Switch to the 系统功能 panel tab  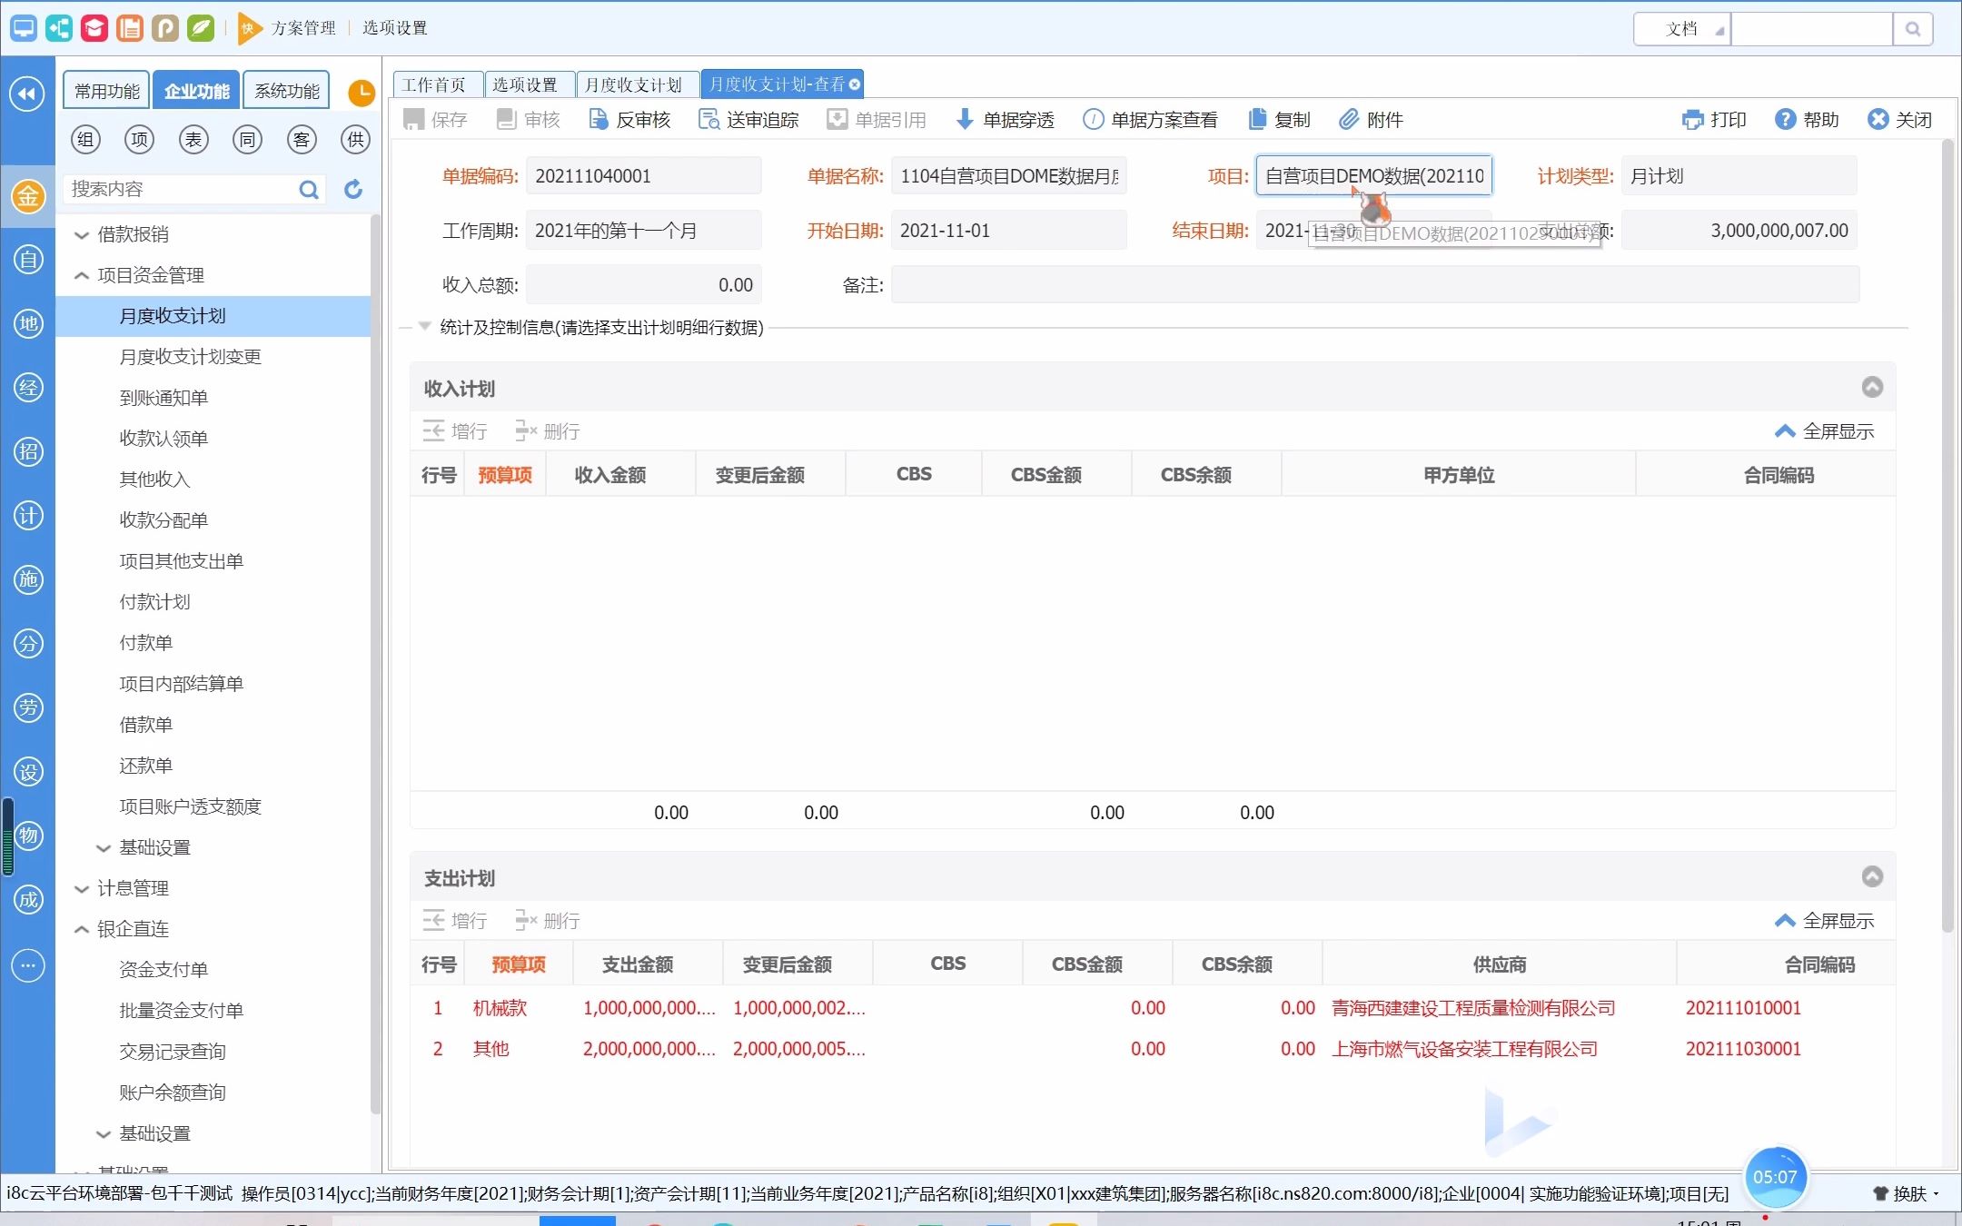pyautogui.click(x=285, y=89)
